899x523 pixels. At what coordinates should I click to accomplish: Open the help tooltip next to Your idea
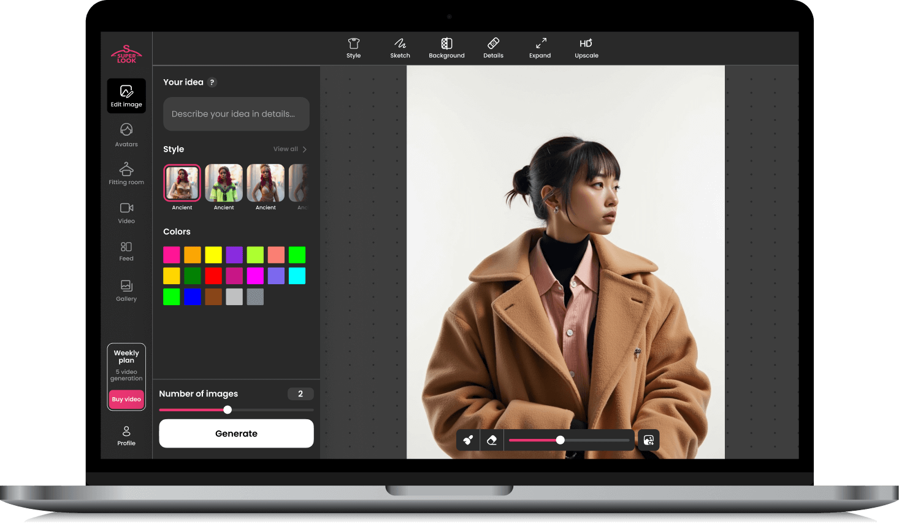(212, 82)
